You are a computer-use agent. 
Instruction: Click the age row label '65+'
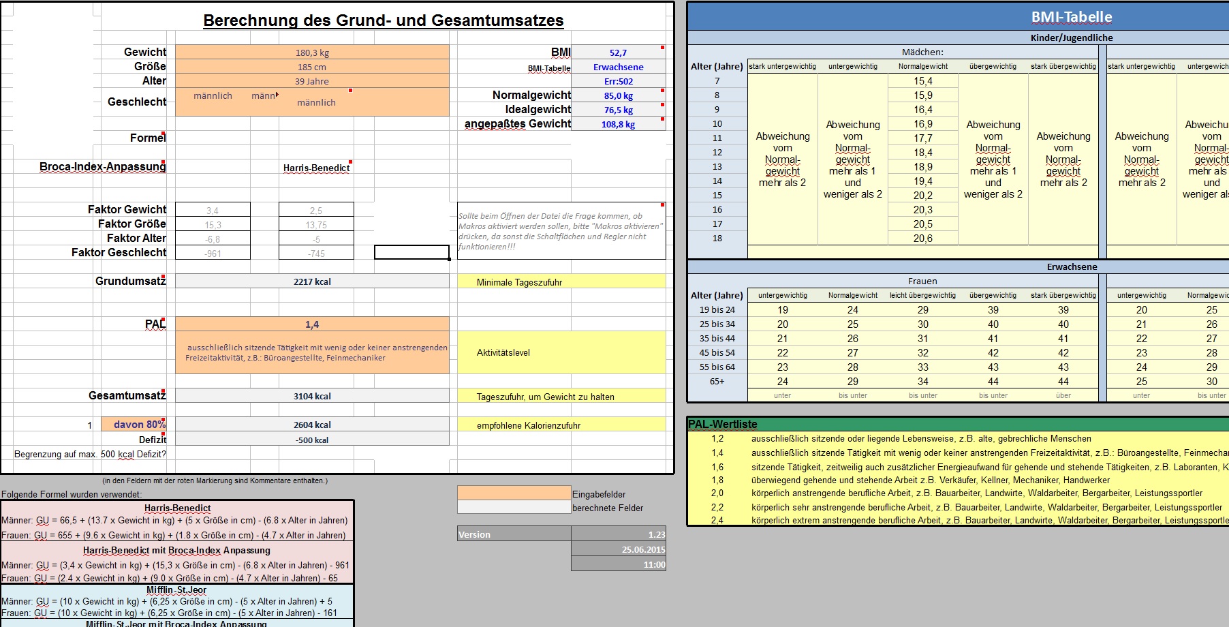tap(717, 381)
